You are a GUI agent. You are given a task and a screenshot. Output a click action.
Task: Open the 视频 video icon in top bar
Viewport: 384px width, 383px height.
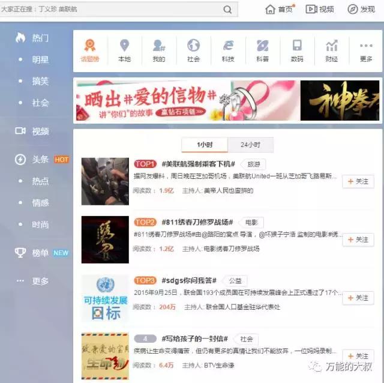click(x=311, y=10)
